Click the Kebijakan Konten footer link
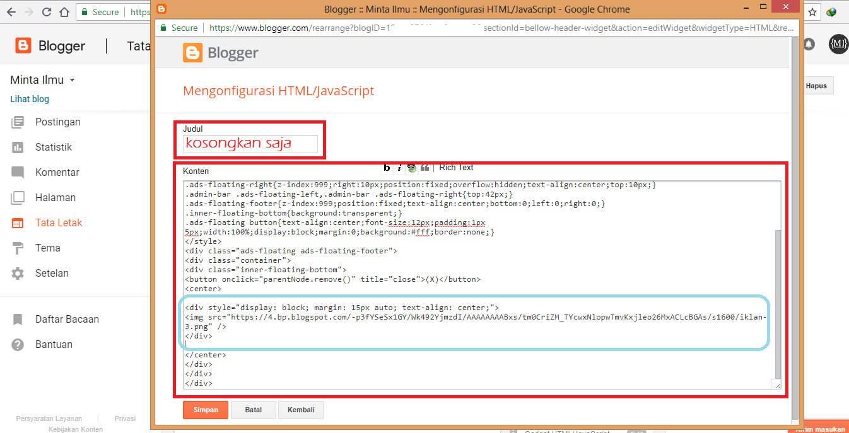849x433 pixels. pyautogui.click(x=76, y=429)
